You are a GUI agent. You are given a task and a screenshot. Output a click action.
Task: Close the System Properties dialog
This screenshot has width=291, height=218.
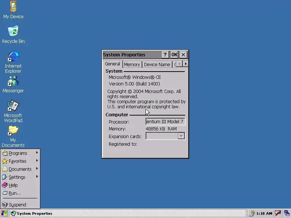tap(183, 54)
